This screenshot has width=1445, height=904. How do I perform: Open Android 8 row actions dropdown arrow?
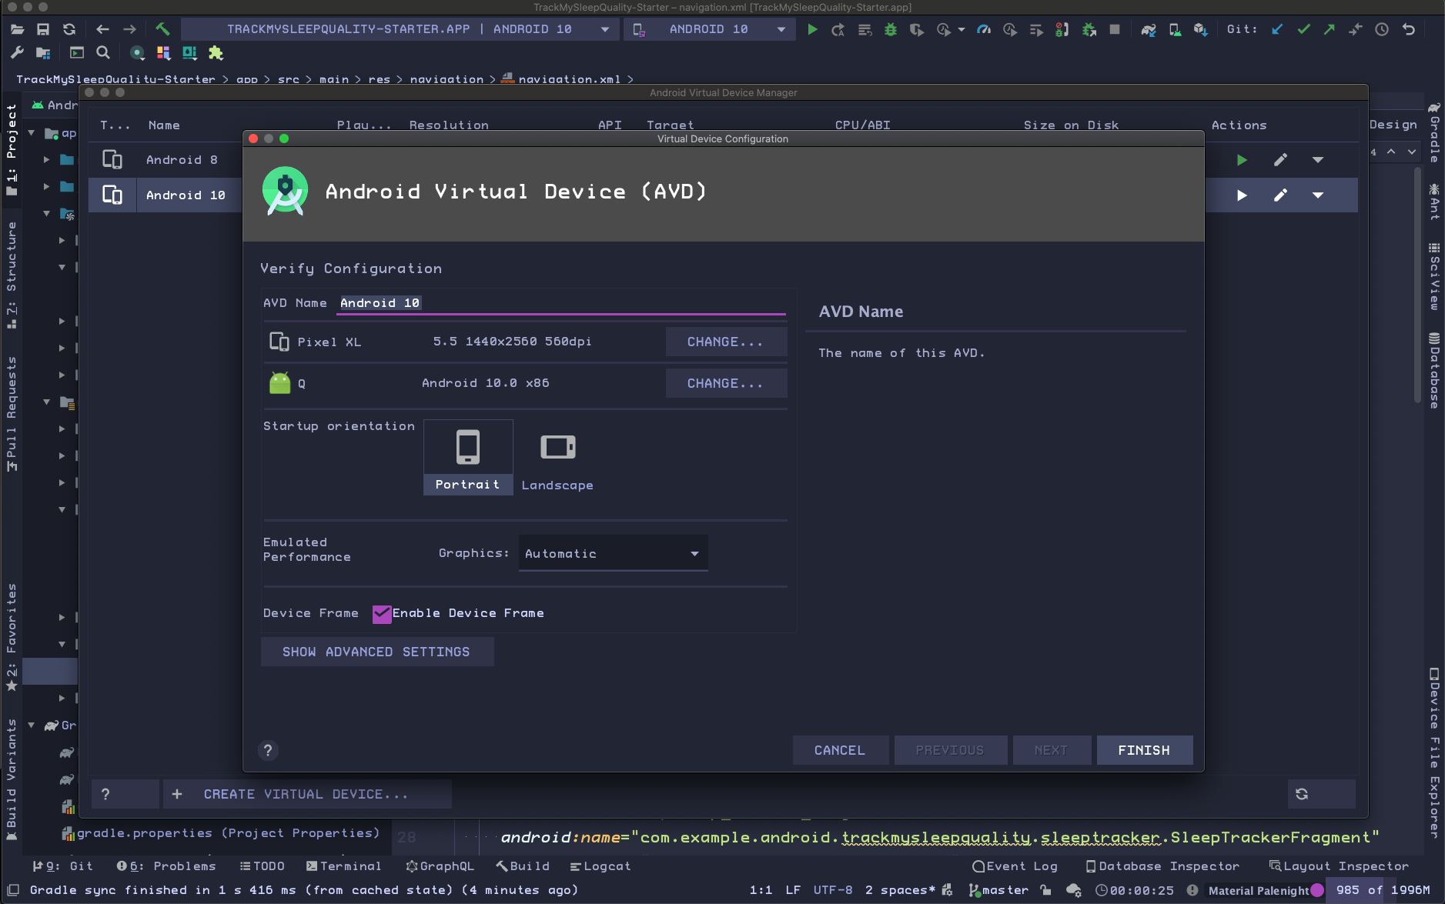tap(1318, 160)
